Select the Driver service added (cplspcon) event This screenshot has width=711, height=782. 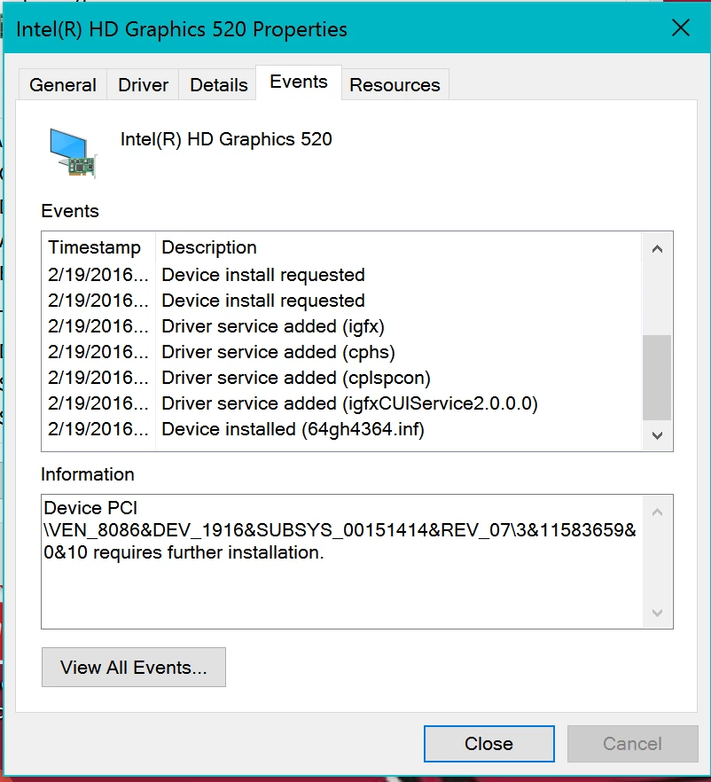(x=342, y=378)
